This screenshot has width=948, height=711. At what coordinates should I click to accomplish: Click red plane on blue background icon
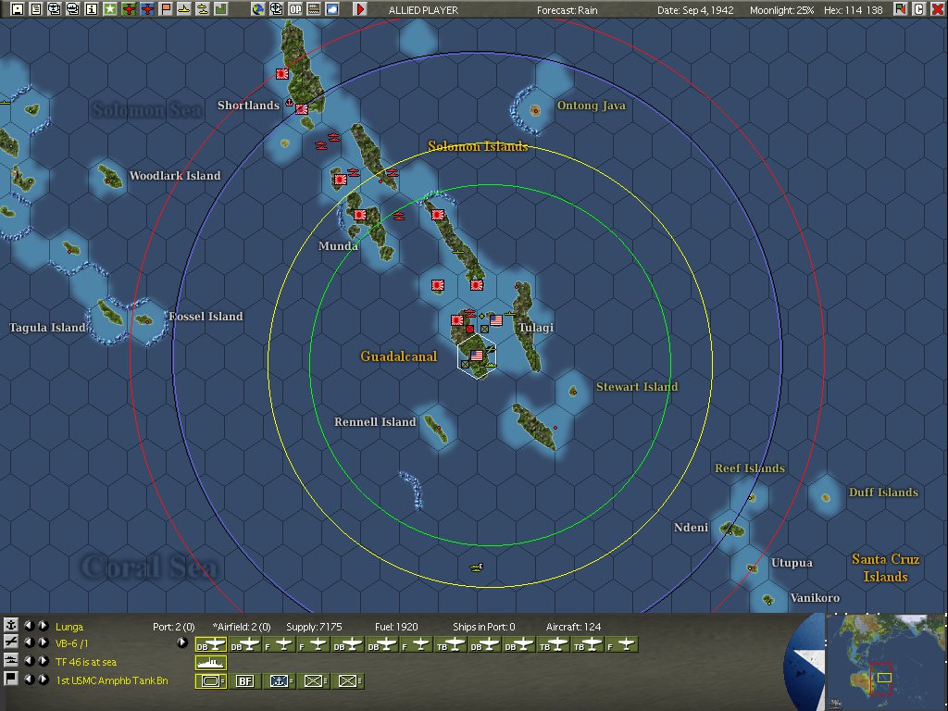[147, 9]
